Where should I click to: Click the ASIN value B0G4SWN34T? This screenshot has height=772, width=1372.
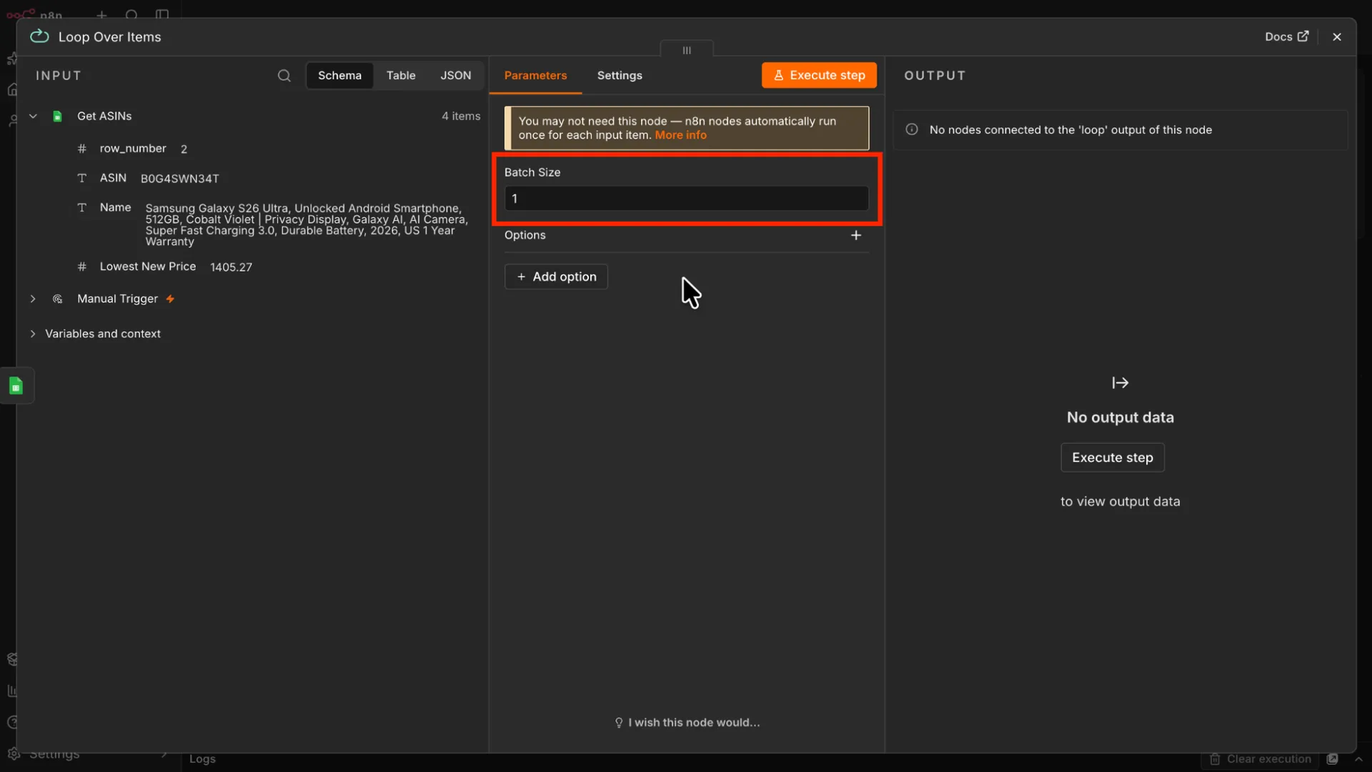pyautogui.click(x=179, y=179)
